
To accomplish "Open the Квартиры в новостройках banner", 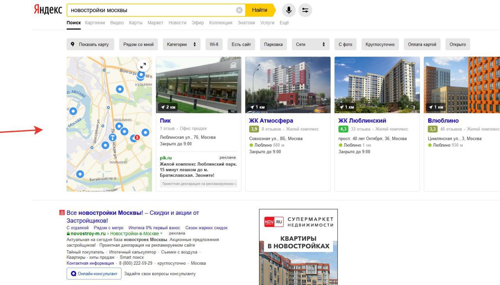I will 298,247.
